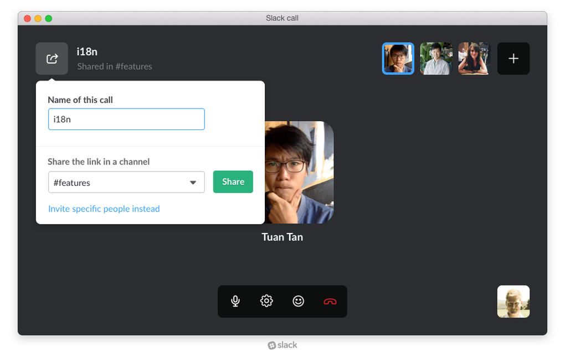Open the emoji reactions picker
565x353 pixels.
(x=299, y=302)
